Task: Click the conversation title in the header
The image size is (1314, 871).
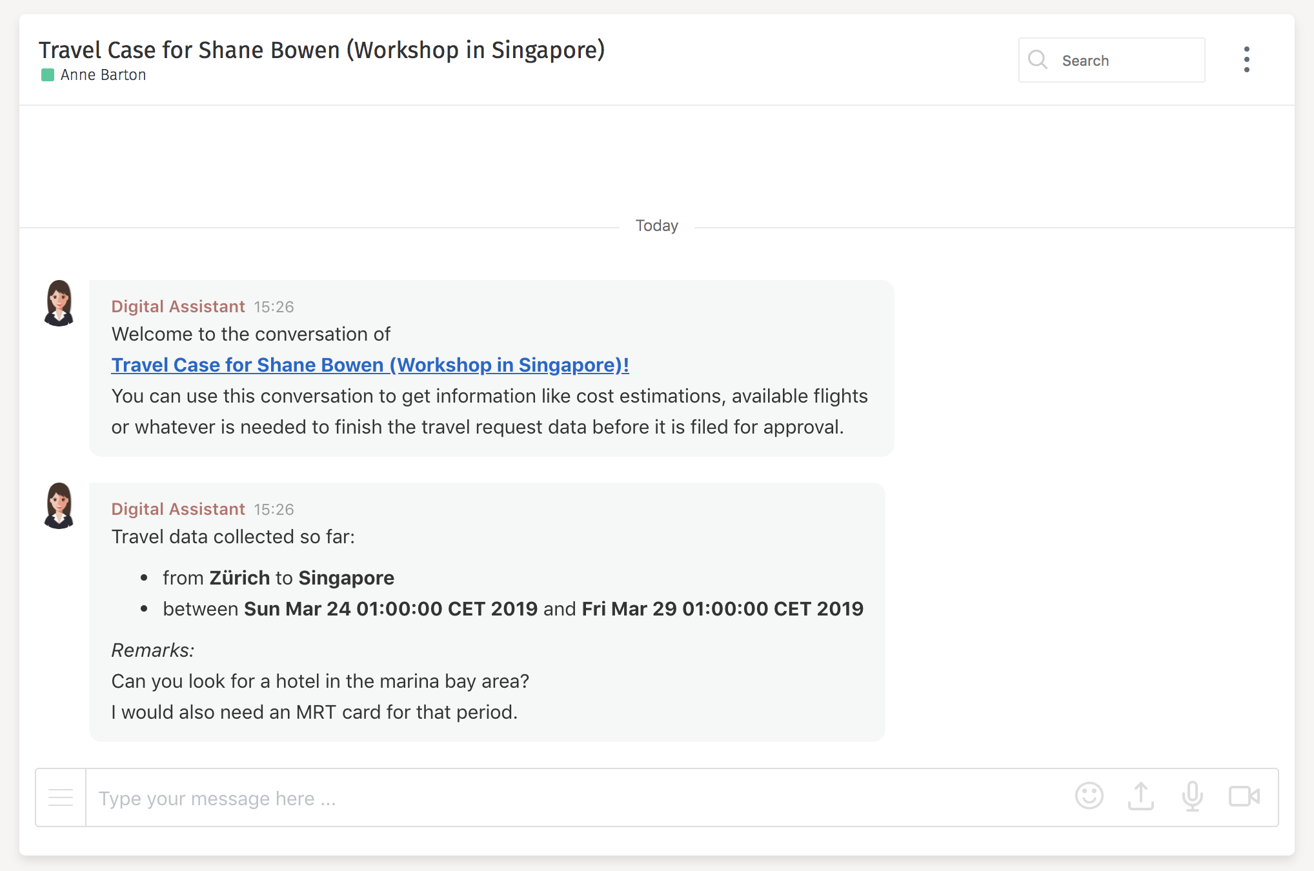Action: pos(321,50)
